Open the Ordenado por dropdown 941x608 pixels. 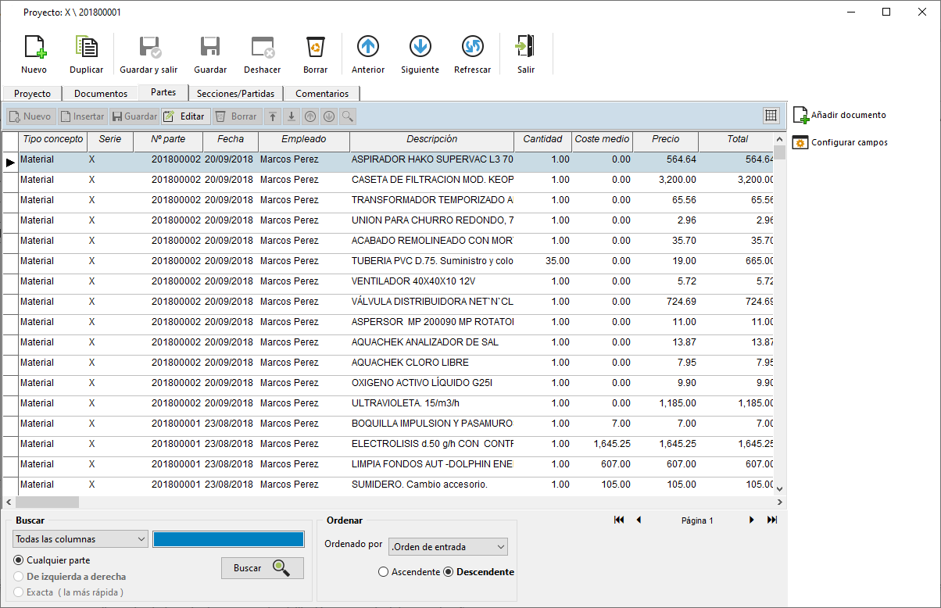pos(448,547)
